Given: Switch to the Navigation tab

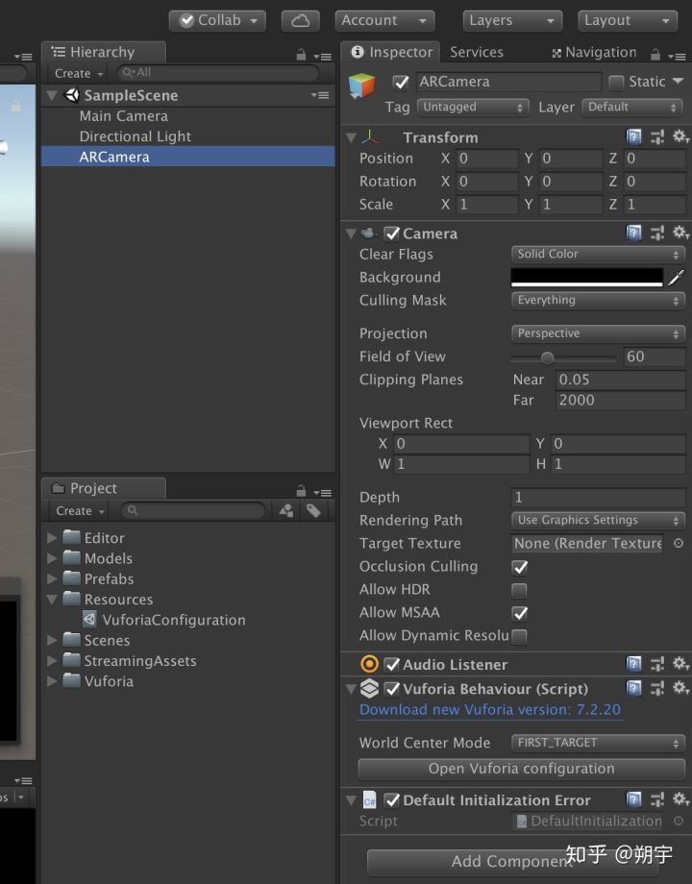Looking at the screenshot, I should [x=594, y=53].
